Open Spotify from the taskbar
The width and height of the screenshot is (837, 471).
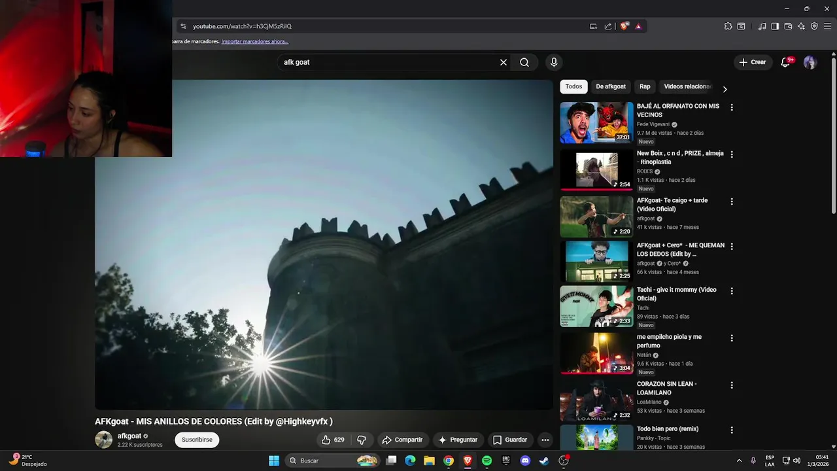coord(487,461)
